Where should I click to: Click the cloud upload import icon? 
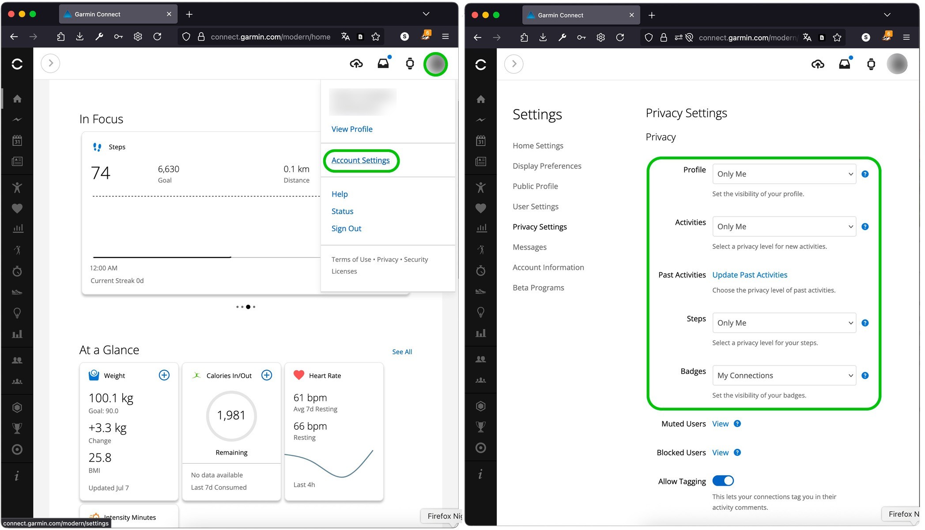coord(356,63)
